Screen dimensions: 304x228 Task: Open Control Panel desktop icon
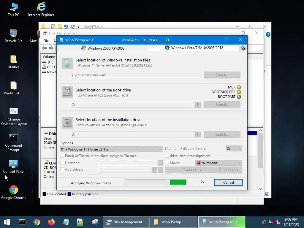(x=14, y=166)
